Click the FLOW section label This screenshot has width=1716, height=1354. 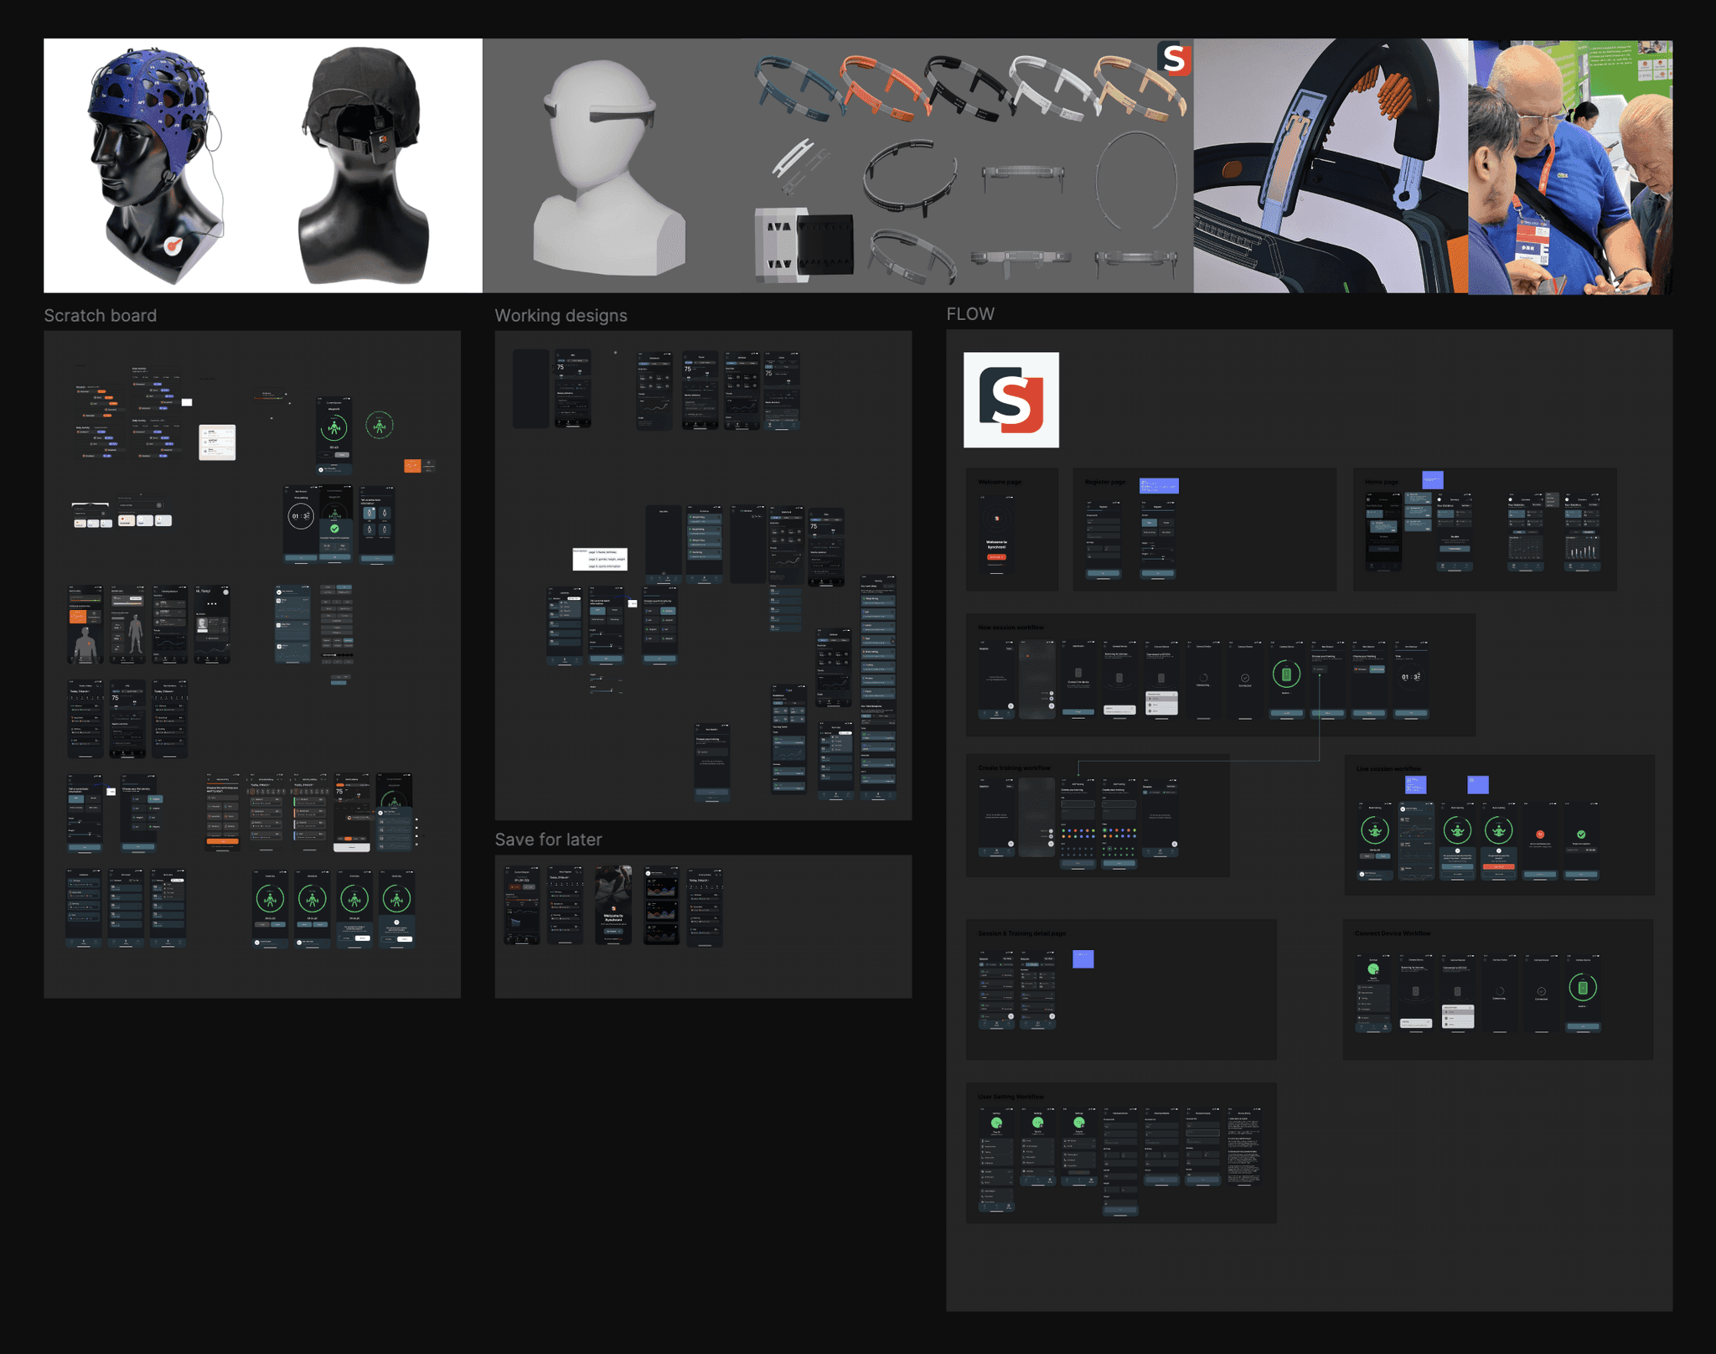pos(969,314)
